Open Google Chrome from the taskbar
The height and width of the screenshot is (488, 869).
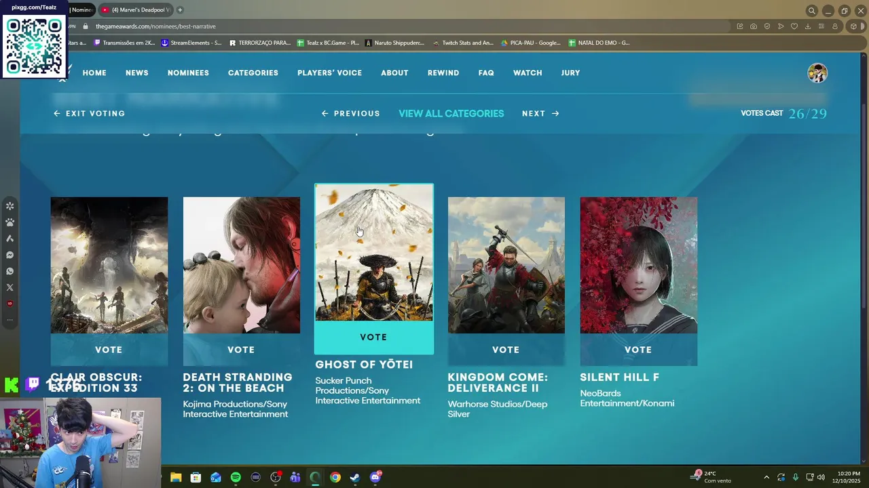(x=335, y=477)
